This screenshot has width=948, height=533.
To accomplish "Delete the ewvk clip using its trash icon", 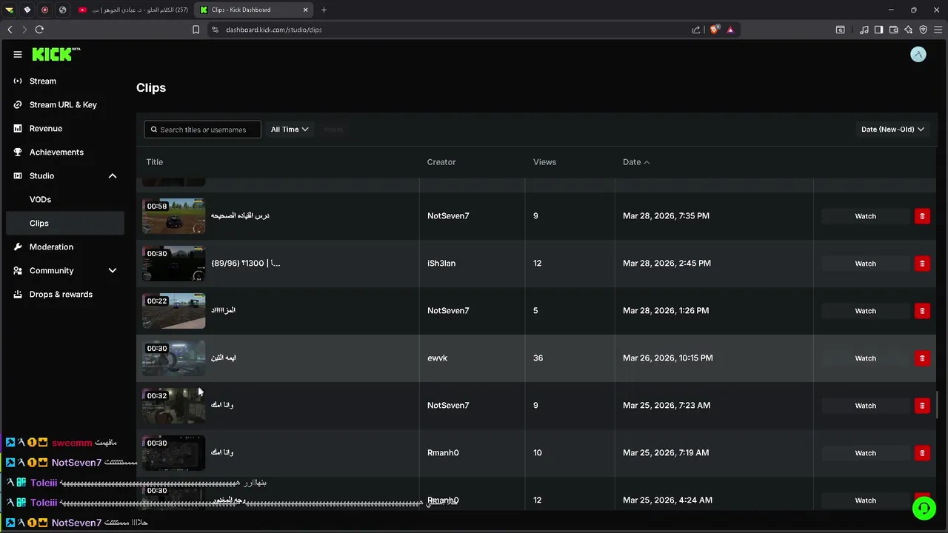I will [x=922, y=358].
